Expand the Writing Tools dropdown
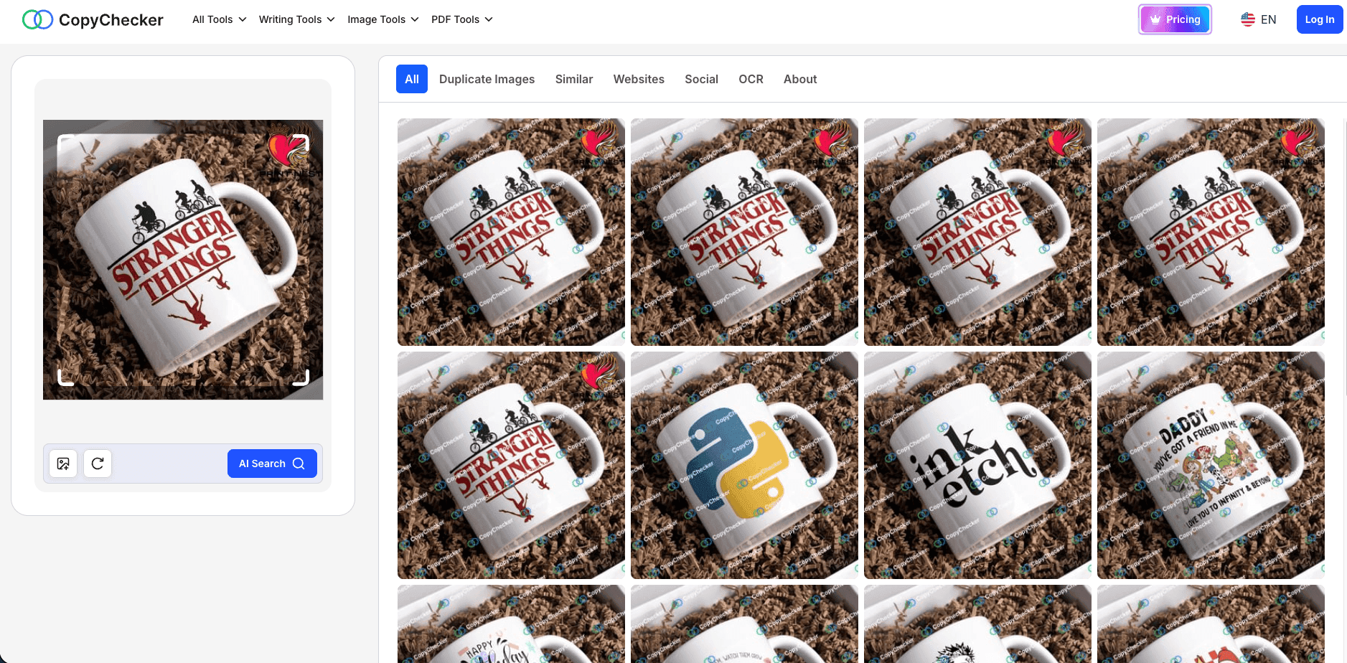Image resolution: width=1347 pixels, height=663 pixels. pos(296,19)
